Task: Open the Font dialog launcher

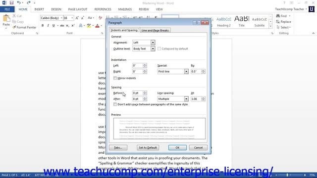Action: click(102, 33)
